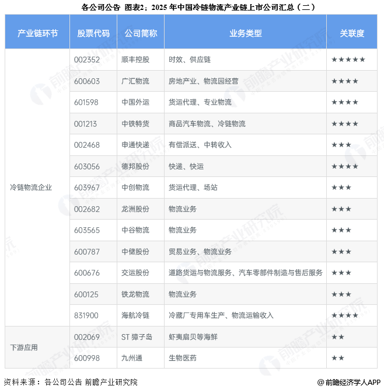384x389 pixels.
Task: Click the five-star rating for 顺丰控股
Action: click(348, 60)
